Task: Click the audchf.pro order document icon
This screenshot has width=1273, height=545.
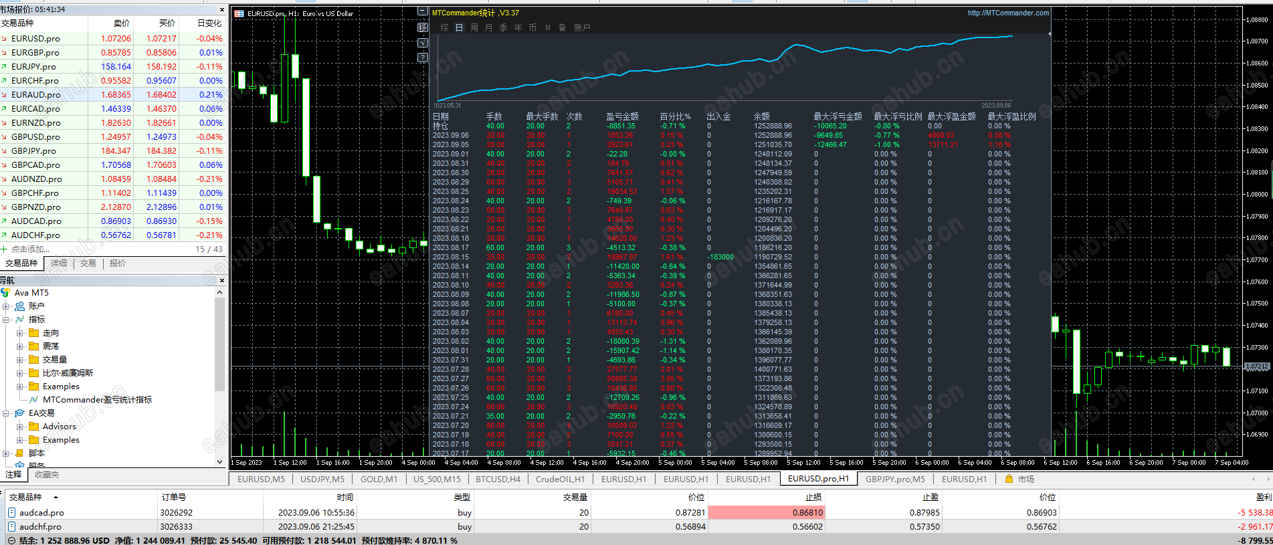Action: point(11,526)
